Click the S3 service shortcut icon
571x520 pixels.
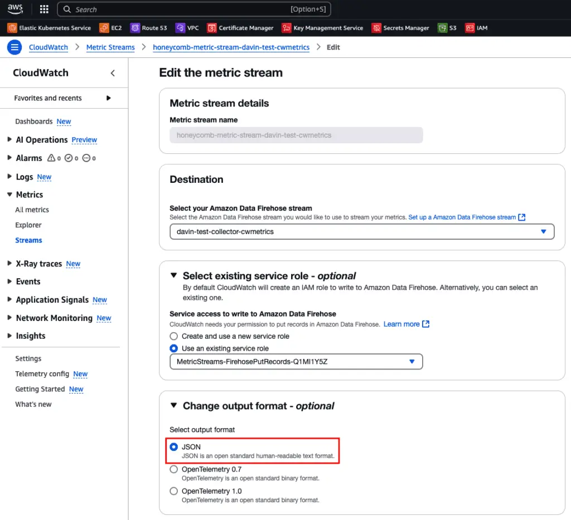coord(442,28)
